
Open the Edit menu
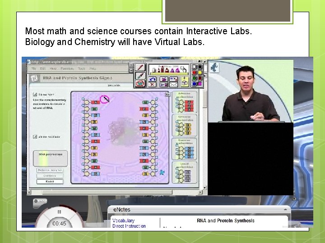(x=43, y=68)
